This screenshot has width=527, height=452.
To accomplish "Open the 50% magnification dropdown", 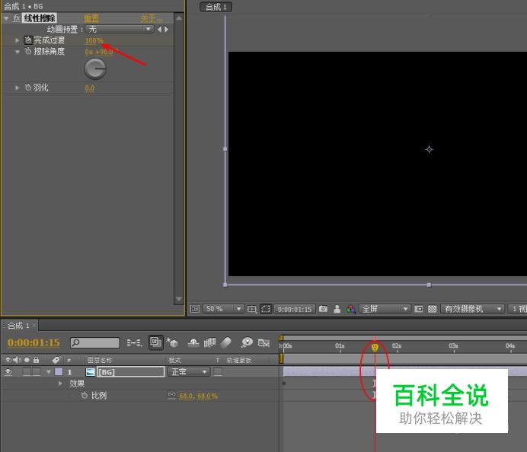I will pyautogui.click(x=223, y=310).
